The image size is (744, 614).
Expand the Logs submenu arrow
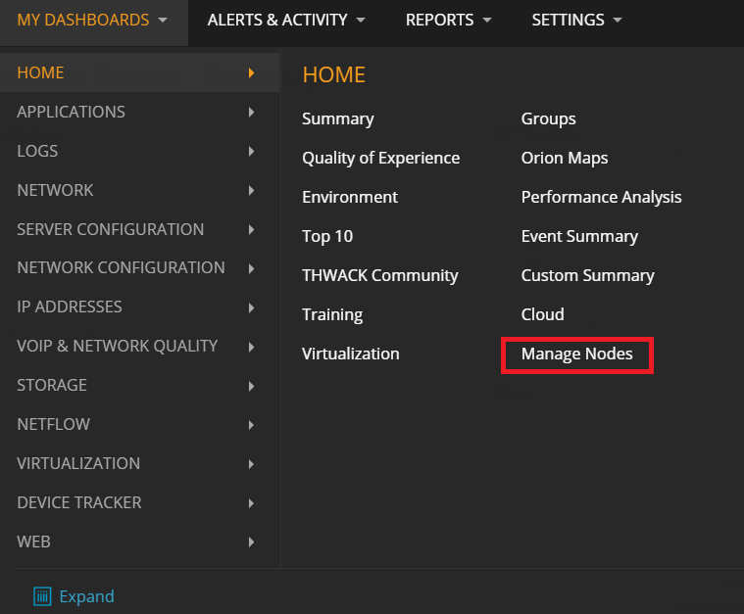click(252, 151)
